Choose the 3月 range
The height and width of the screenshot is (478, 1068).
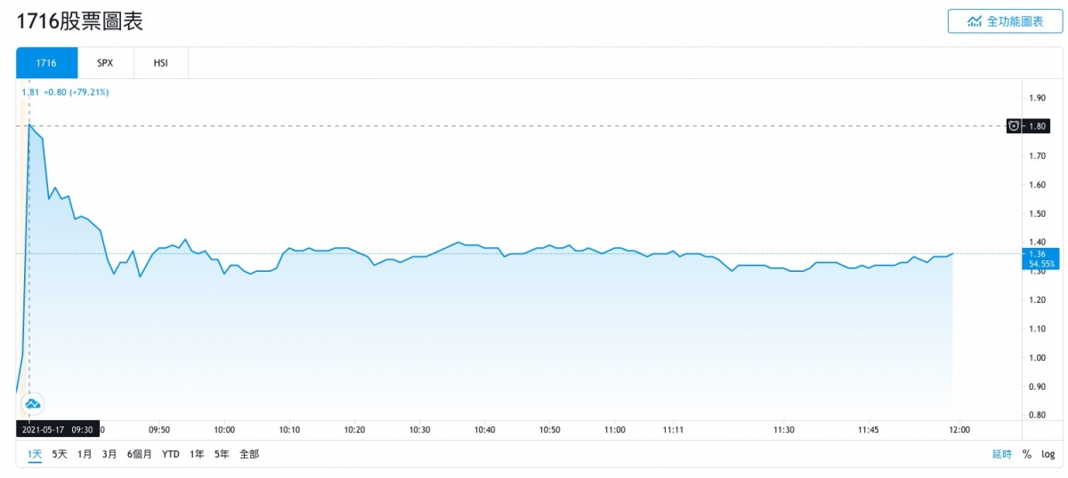tap(109, 454)
